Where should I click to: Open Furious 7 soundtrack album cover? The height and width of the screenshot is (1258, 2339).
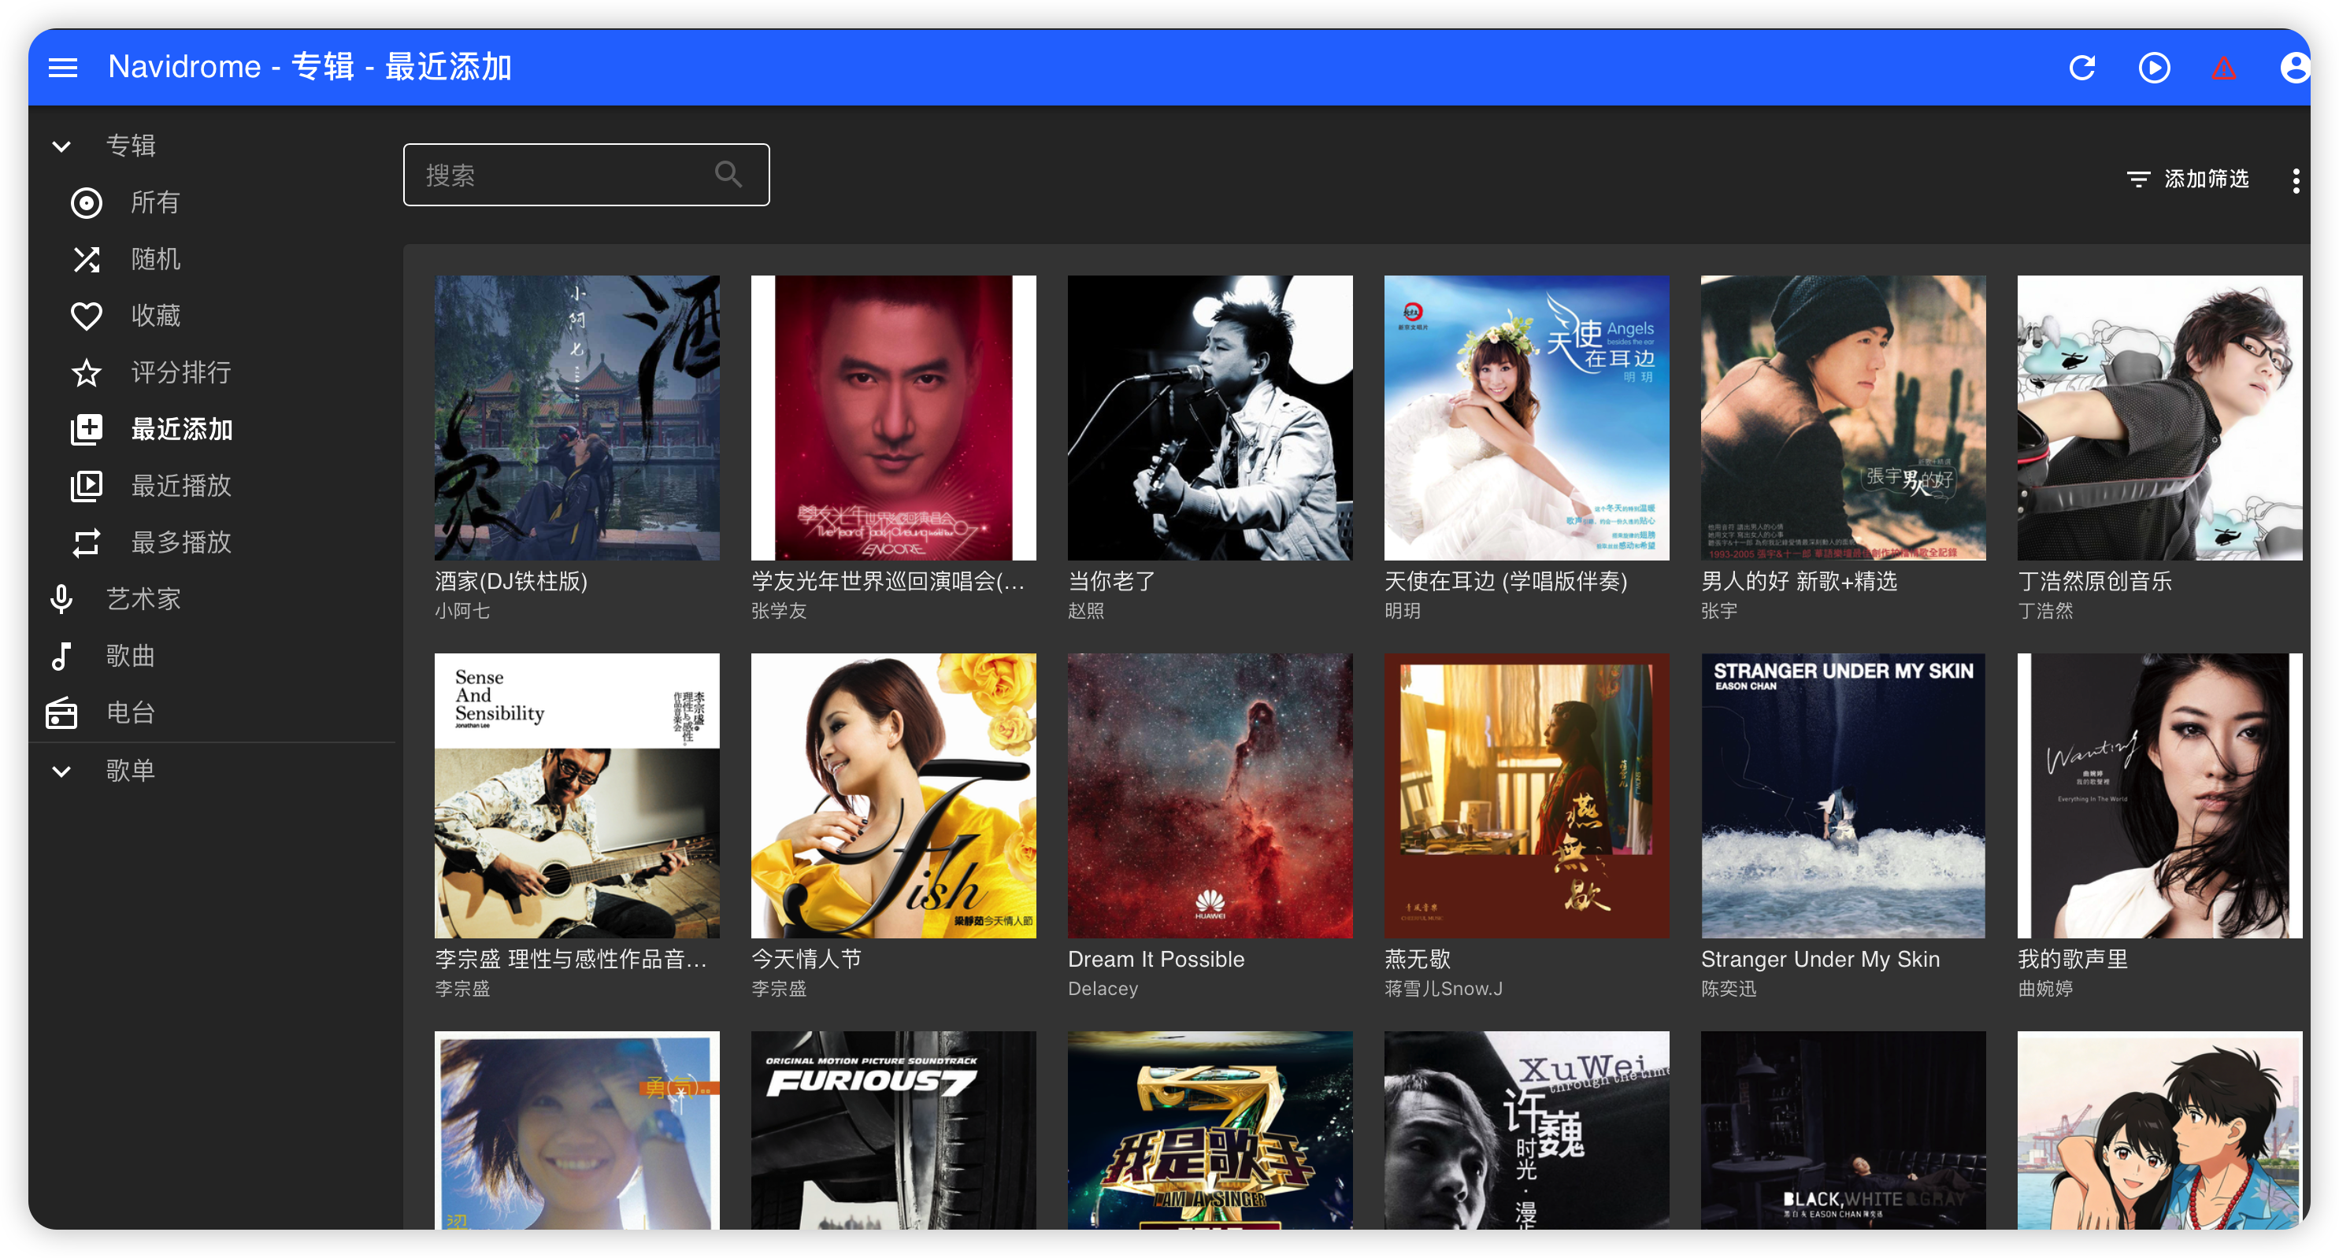coord(894,1130)
